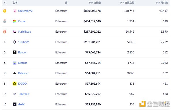This screenshot has width=173, height=110.
Task: Click the Balancer stacked-stones icon
Action: (x=15, y=73)
